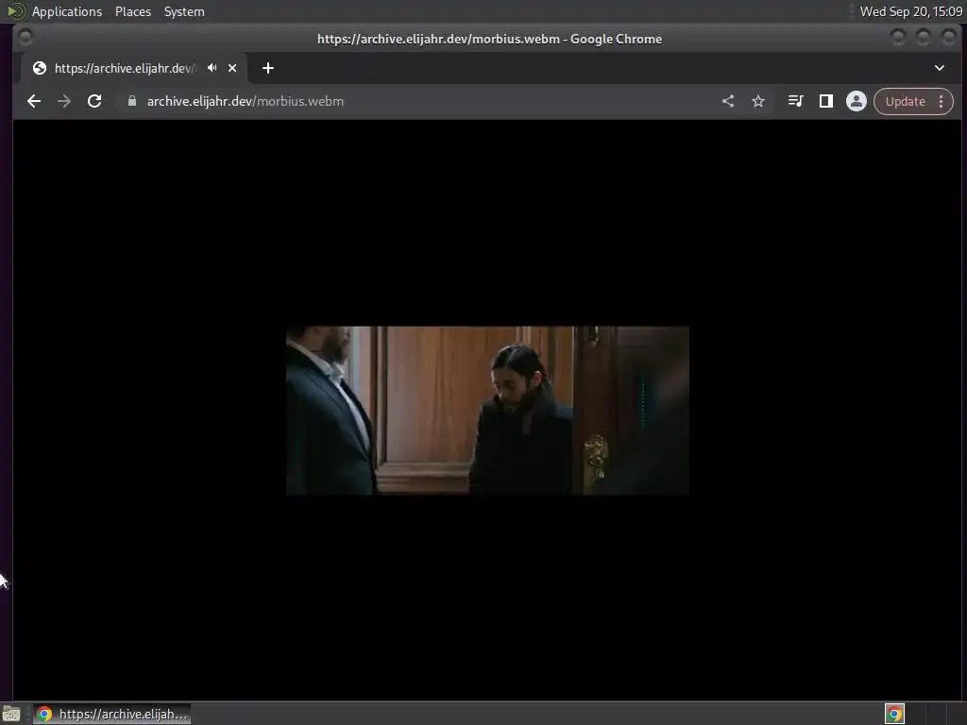967x725 pixels.
Task: Mute the tab via its speaker icon
Action: 212,68
